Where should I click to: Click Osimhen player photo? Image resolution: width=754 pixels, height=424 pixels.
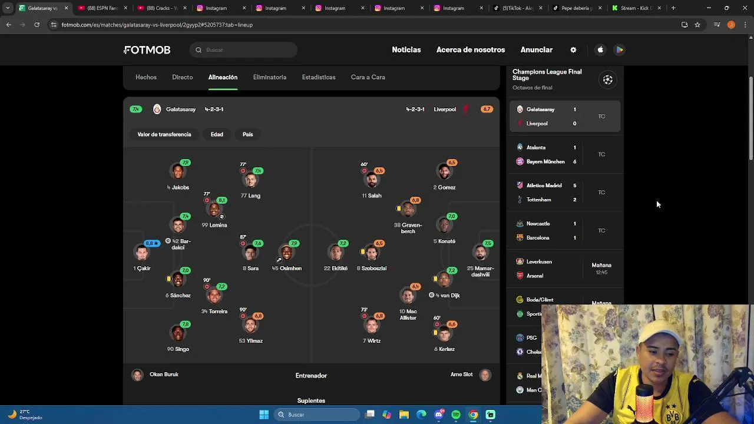tap(286, 253)
